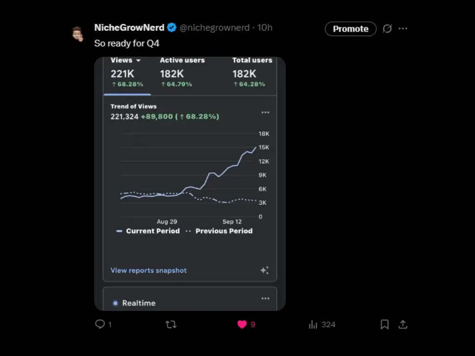Click View reports snapshot link
This screenshot has height=356, width=475.
pyautogui.click(x=148, y=270)
